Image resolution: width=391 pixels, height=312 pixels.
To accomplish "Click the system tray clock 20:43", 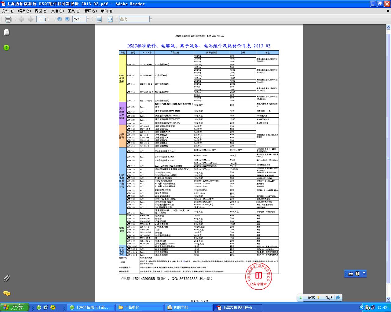I will [x=382, y=307].
